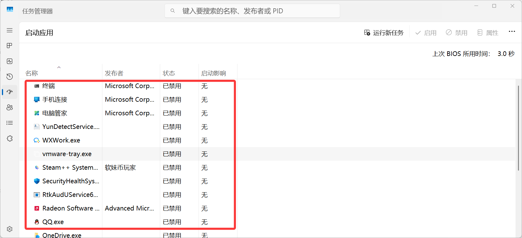Open the more options ellipsis menu
522x238 pixels.
tap(512, 32)
